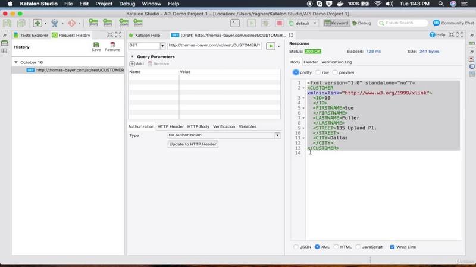
Task: Close the Draft request tab
Action: (291, 35)
